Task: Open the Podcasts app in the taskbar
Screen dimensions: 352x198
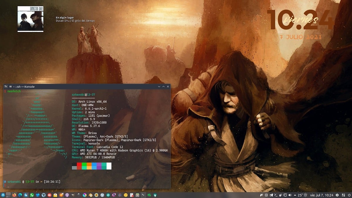Action: (67, 195)
